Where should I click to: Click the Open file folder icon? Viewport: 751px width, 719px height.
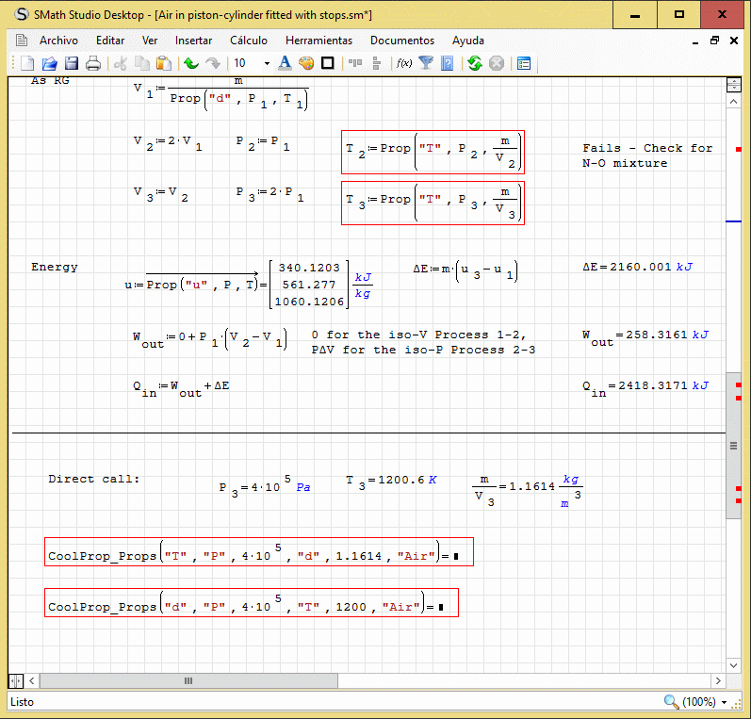(x=49, y=63)
